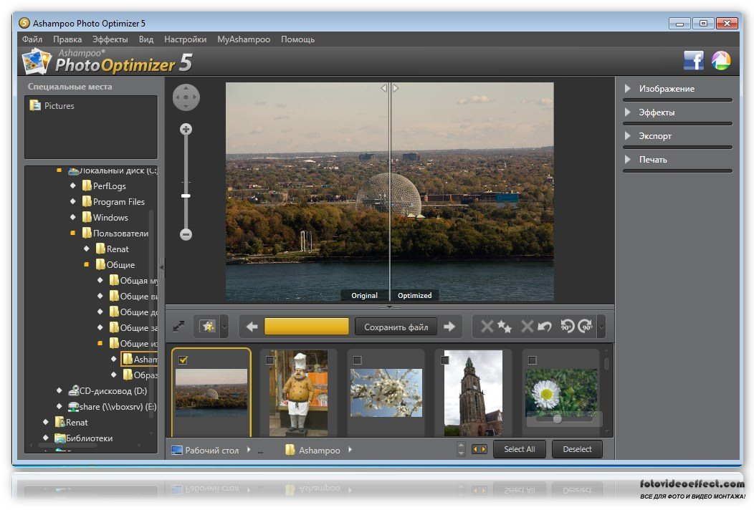Click the CD-дисковод (D:) drive icon

pyautogui.click(x=73, y=390)
